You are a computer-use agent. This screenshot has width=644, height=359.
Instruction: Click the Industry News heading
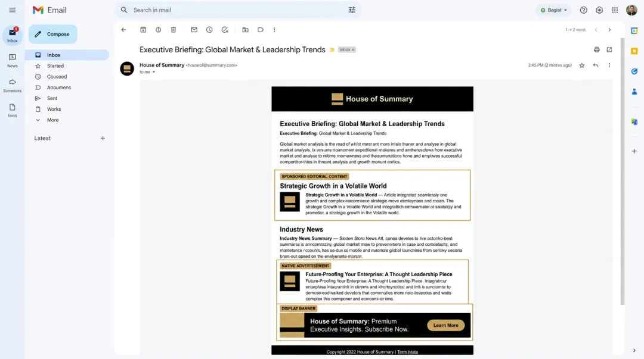click(302, 230)
